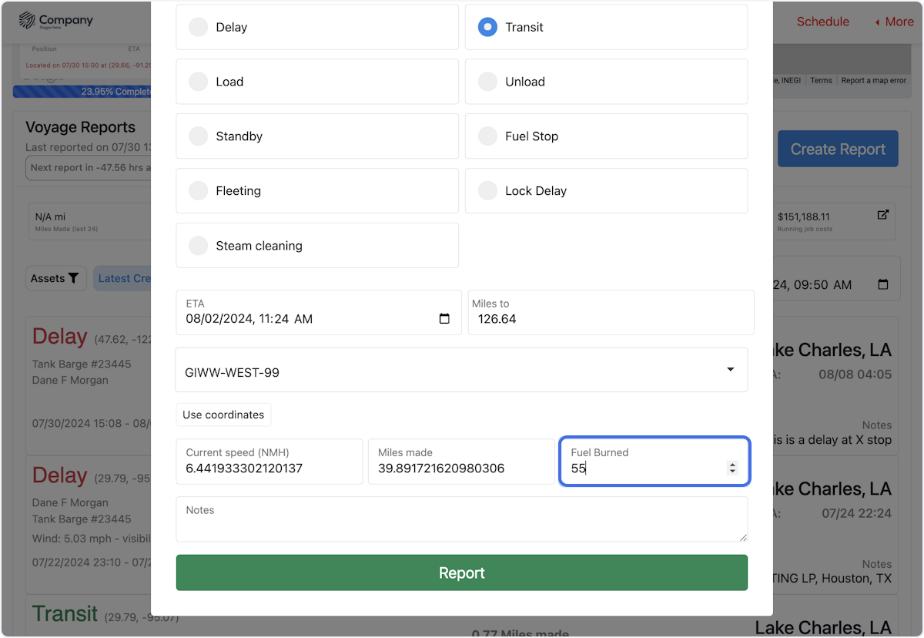924x638 pixels.
Task: Click the Use coordinates button
Action: [x=223, y=415]
